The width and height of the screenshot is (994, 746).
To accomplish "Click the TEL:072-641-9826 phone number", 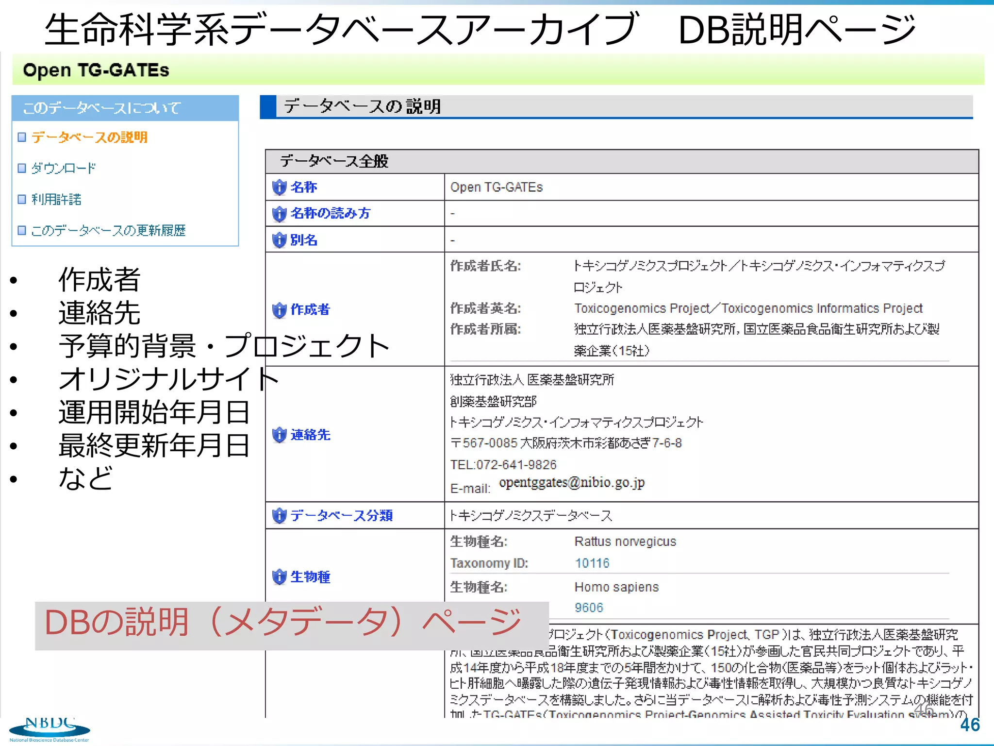I will [503, 465].
